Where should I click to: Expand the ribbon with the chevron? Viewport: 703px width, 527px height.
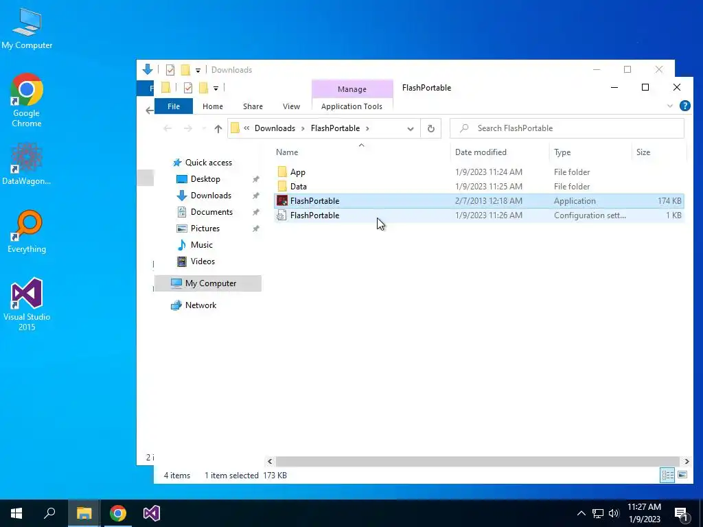(670, 106)
